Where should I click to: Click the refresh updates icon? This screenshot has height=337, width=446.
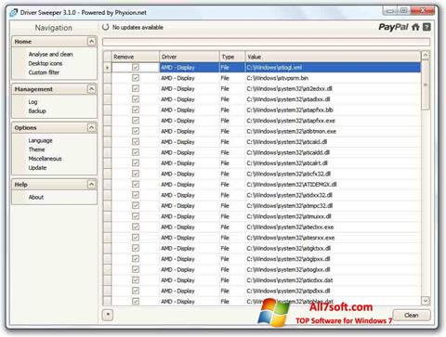point(106,27)
